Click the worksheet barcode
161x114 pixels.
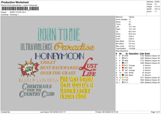pyautogui.click(x=20, y=9)
